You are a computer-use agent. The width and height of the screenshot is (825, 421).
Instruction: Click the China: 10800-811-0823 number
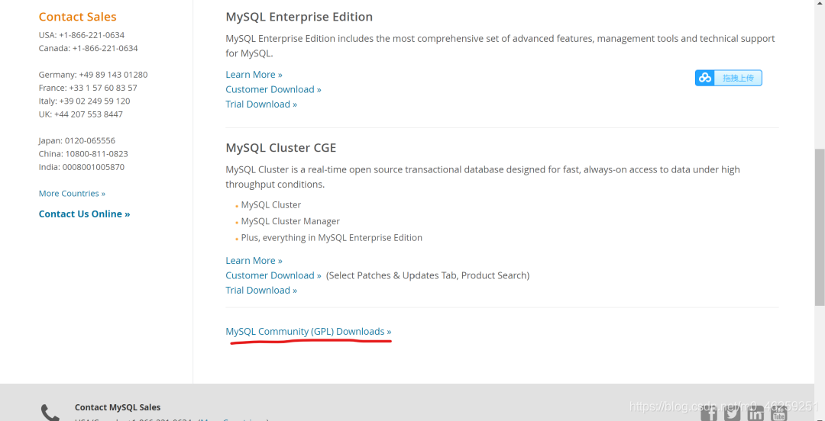click(x=83, y=153)
